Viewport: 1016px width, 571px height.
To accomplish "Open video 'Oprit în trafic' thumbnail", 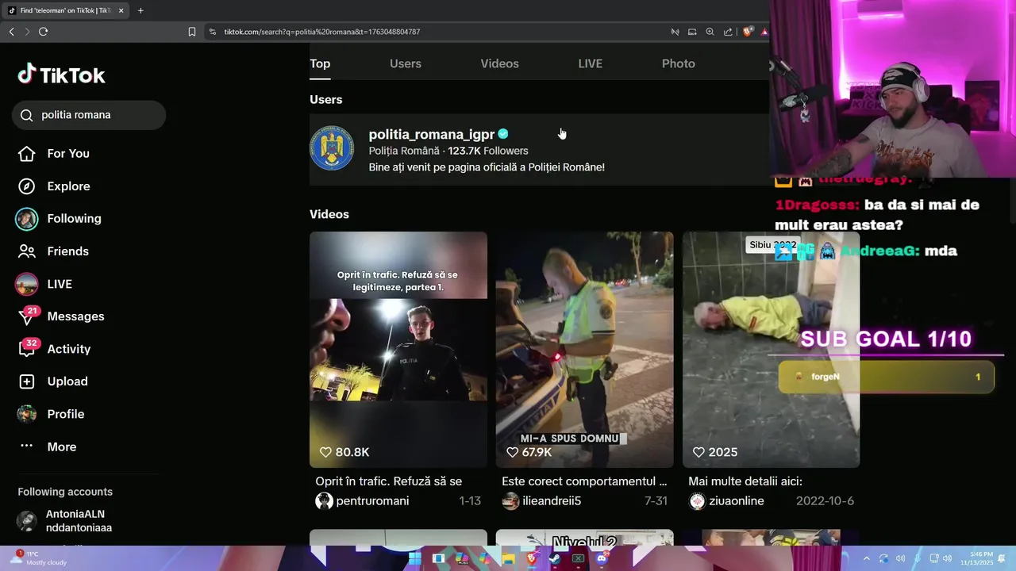I will (398, 350).
